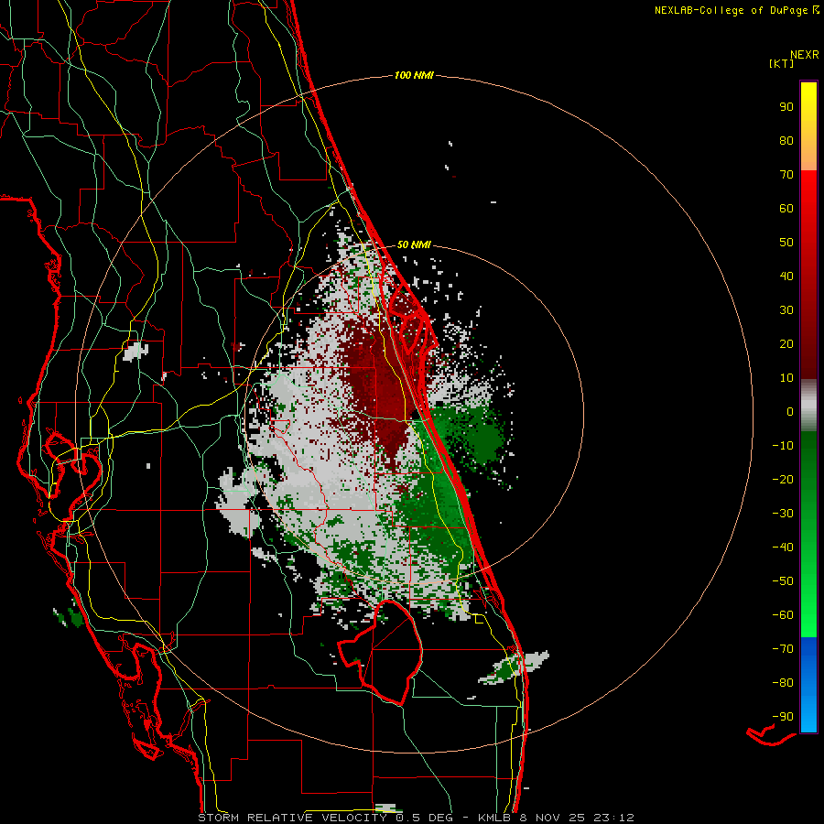Click the -50 value on the velocity scale

[783, 581]
